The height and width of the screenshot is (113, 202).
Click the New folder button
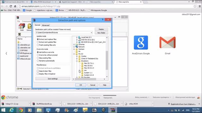pos(101,33)
